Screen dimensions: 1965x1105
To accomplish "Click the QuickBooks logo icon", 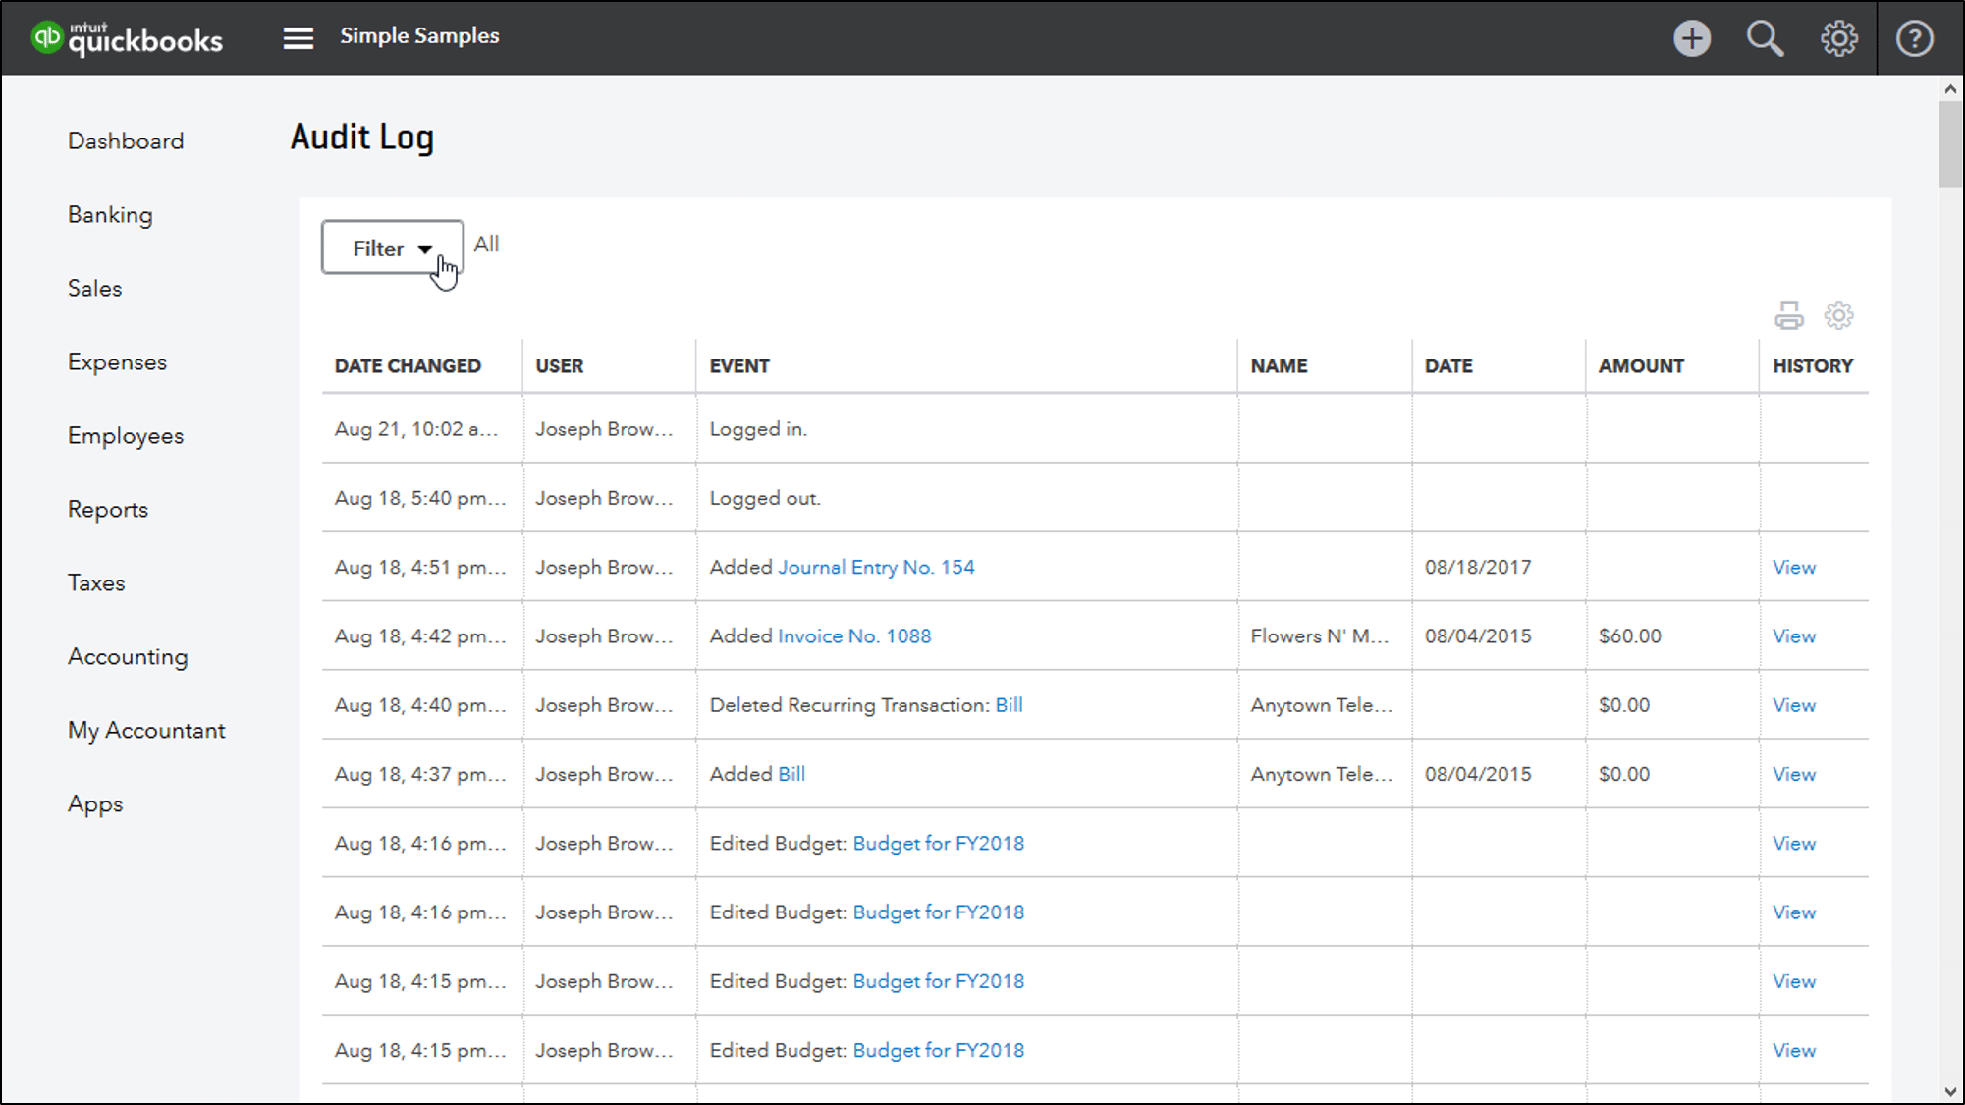I will pyautogui.click(x=46, y=37).
